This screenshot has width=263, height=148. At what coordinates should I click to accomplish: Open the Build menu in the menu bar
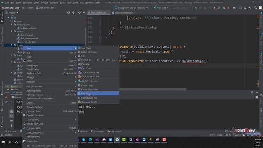[x=62, y=3]
